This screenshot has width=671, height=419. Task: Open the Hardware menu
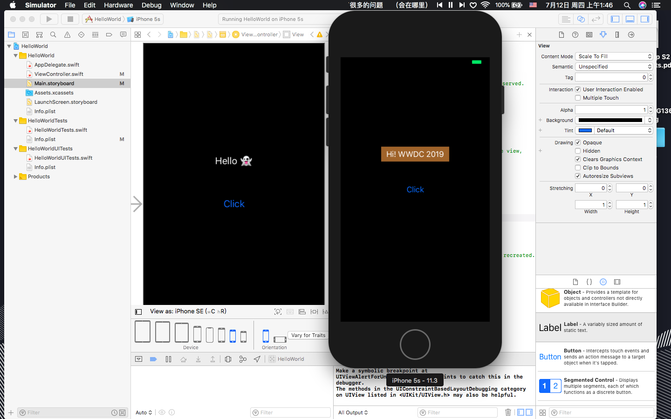click(118, 5)
